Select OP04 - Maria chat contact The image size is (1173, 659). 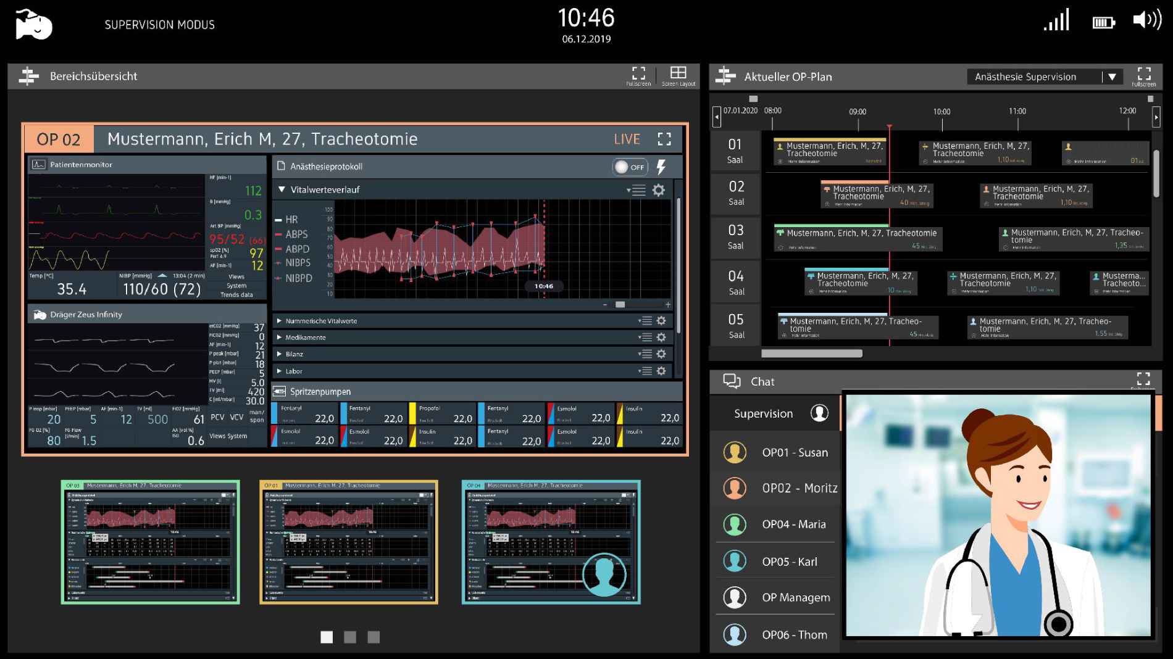click(775, 524)
